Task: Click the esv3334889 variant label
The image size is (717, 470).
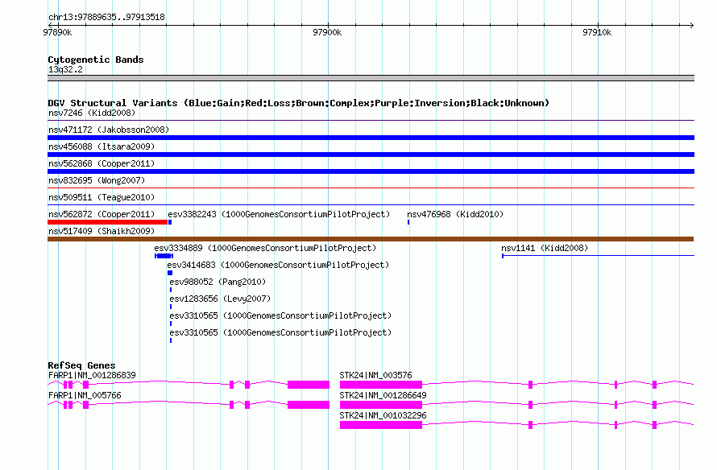Action: point(265,248)
